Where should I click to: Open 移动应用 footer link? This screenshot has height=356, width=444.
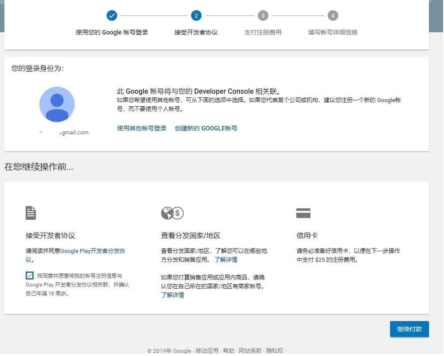[207, 351]
